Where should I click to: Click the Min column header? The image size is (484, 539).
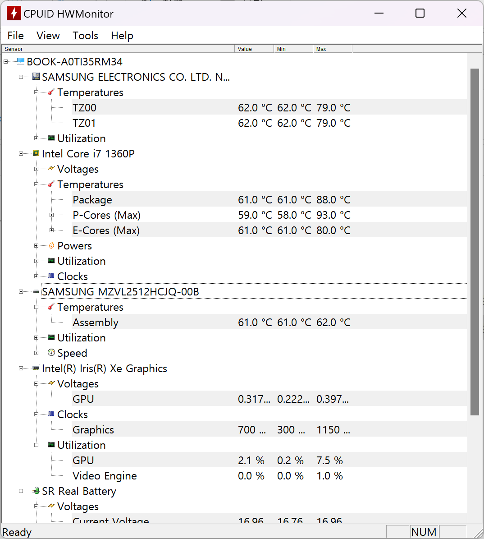click(293, 49)
